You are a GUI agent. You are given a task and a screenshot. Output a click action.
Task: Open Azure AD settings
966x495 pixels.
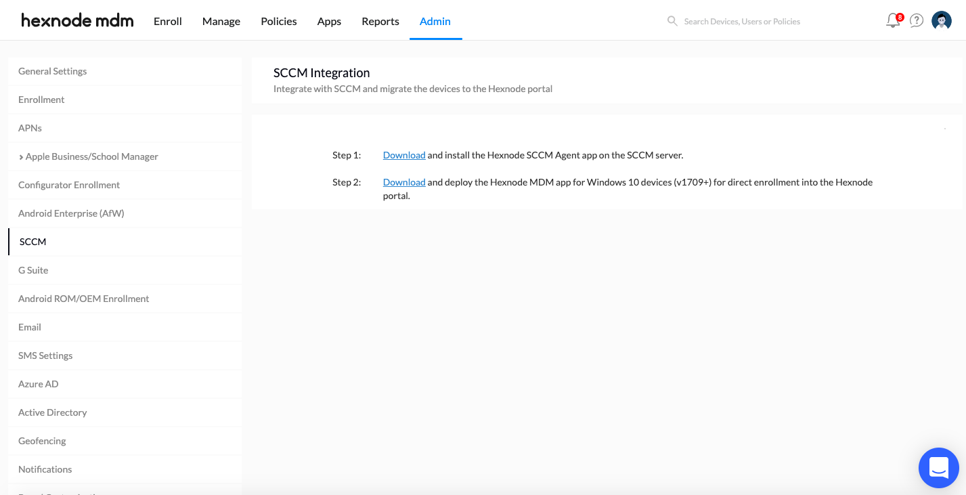pos(125,384)
